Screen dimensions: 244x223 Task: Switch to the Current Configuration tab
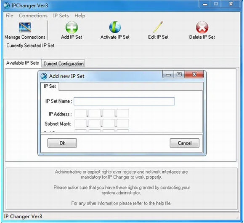64,64
